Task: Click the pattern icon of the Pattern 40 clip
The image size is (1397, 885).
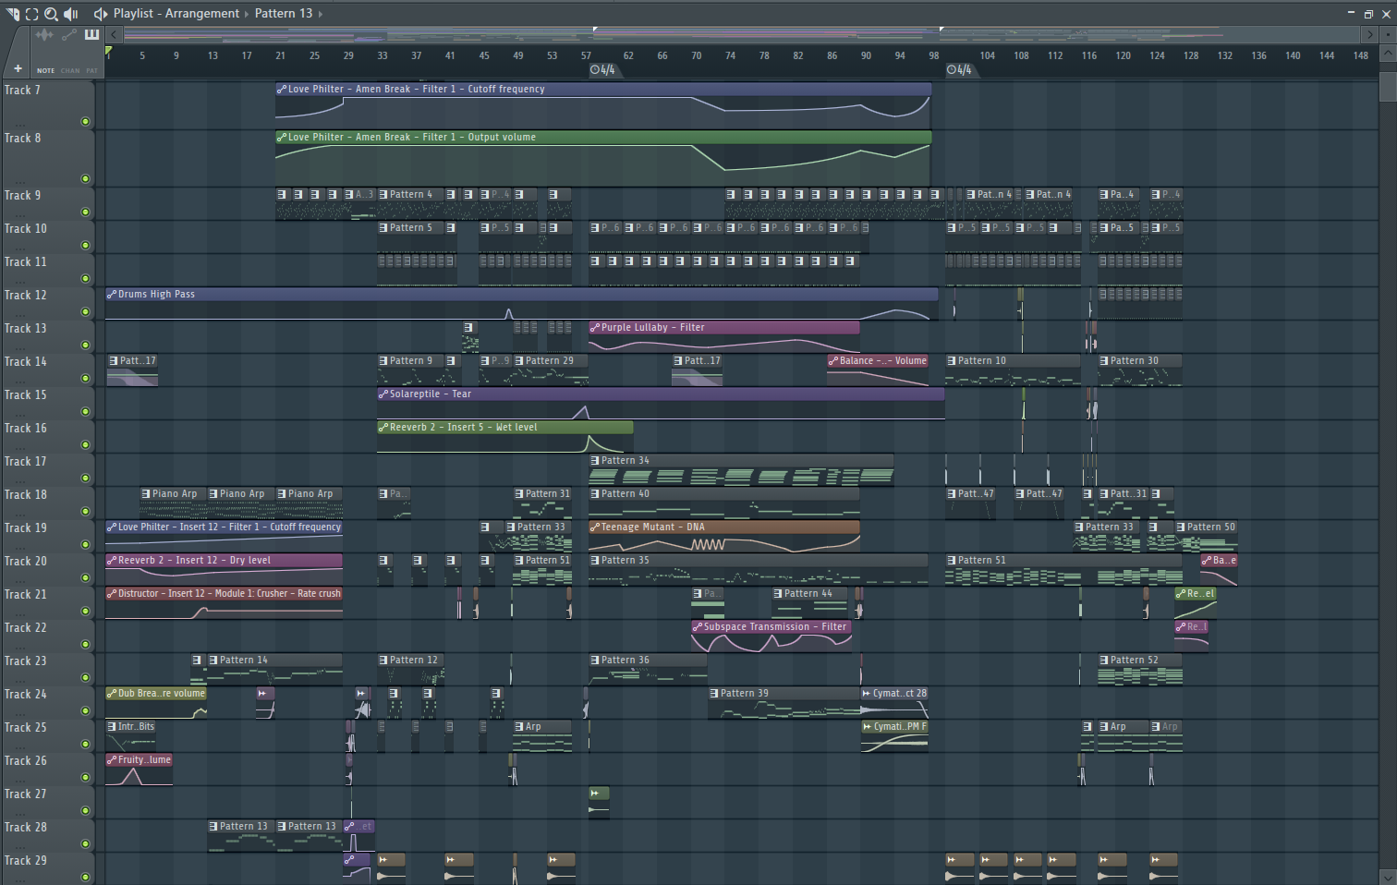Action: coord(595,494)
